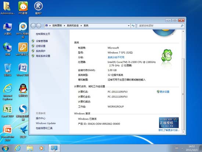The height and width of the screenshot is (152, 202).
Task: Launch Internet Explorer from the taskbar
Action: [x=18, y=148]
